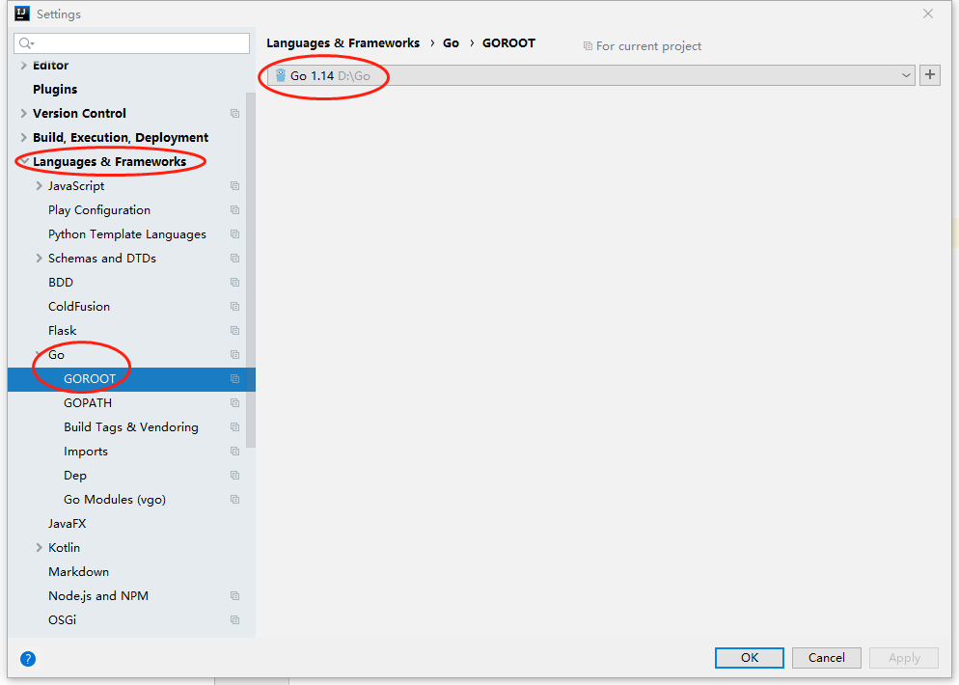This screenshot has height=685, width=959.
Task: Click project-level icon beside GOPATH row
Action: click(234, 403)
